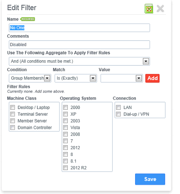Image resolution: width=180 pixels, height=194 pixels.
Task: Close the Edit Filter dialog
Action: click(160, 9)
